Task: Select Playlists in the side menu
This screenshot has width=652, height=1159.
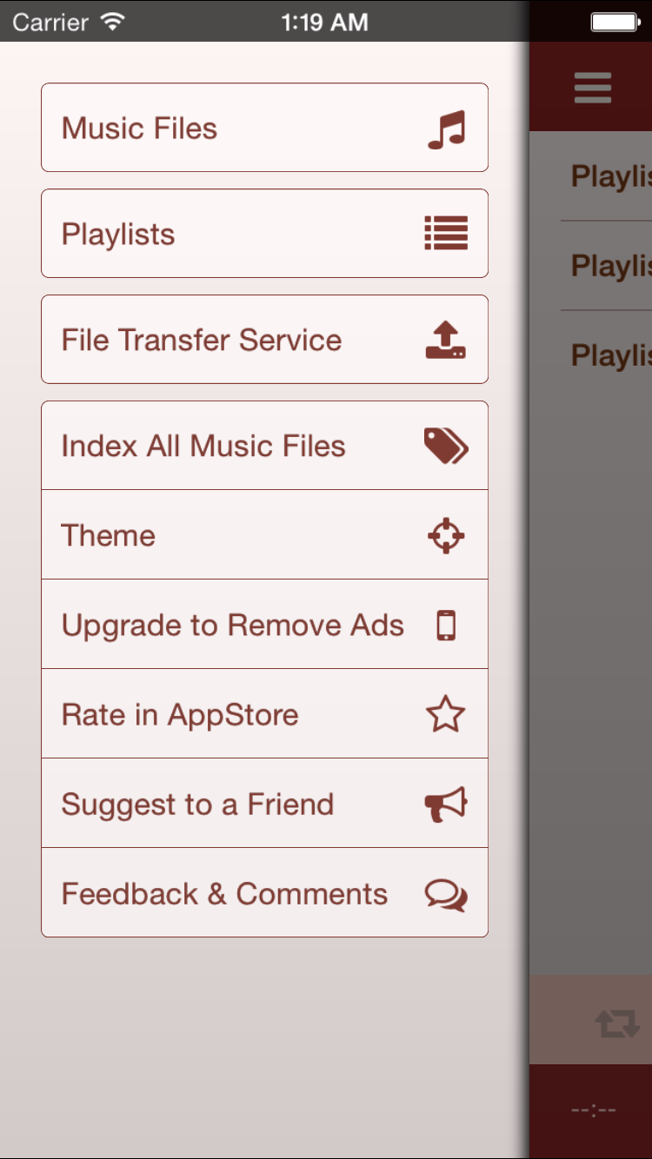Action: 118,235
